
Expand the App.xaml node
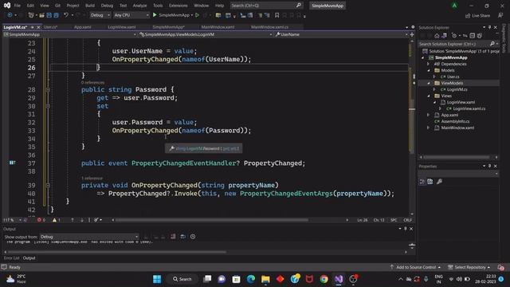(429, 115)
